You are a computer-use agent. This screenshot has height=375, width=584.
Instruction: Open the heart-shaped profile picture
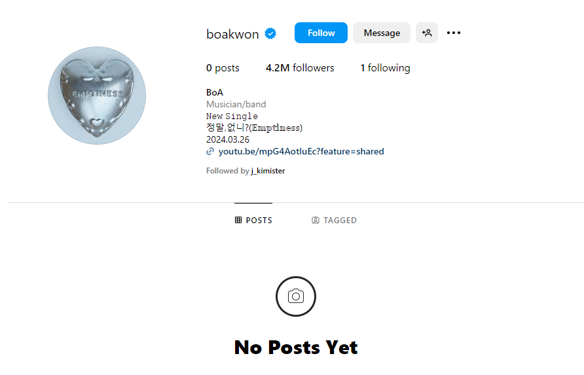(97, 96)
